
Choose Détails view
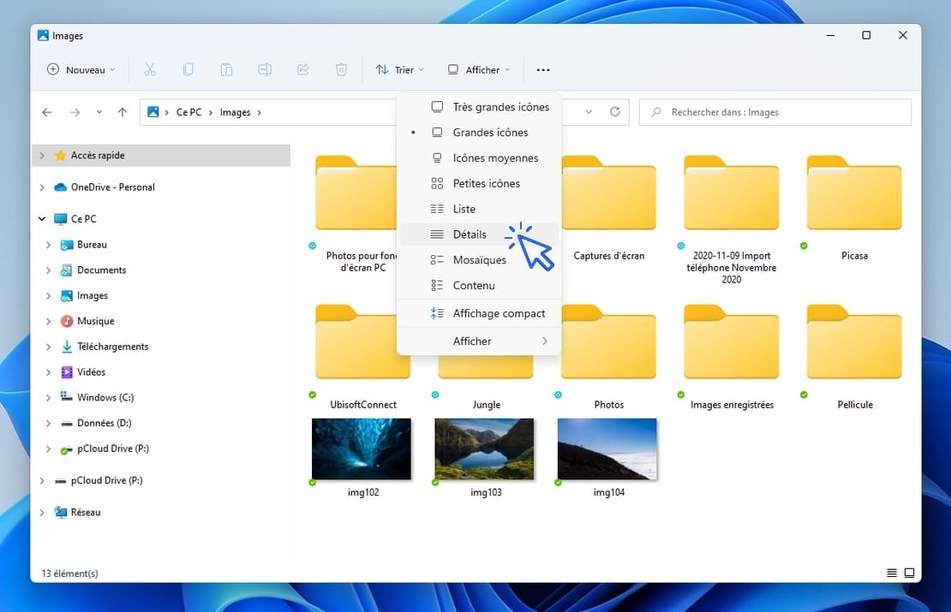click(479, 234)
